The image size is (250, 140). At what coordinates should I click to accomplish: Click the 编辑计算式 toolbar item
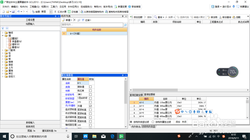point(197,17)
